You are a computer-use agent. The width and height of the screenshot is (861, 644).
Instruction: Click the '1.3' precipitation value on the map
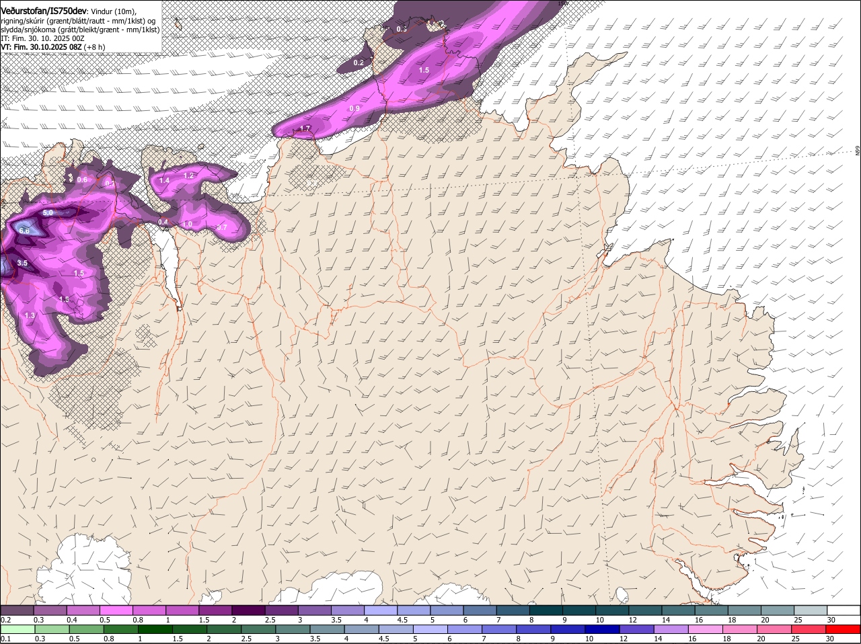pos(30,315)
